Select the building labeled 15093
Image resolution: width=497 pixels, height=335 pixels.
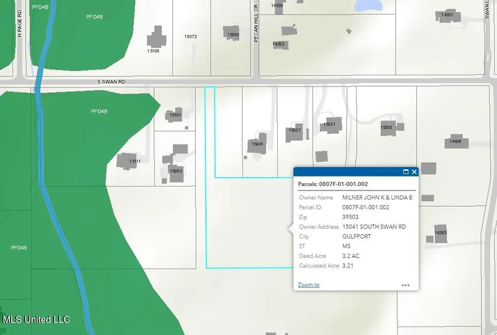point(175,171)
